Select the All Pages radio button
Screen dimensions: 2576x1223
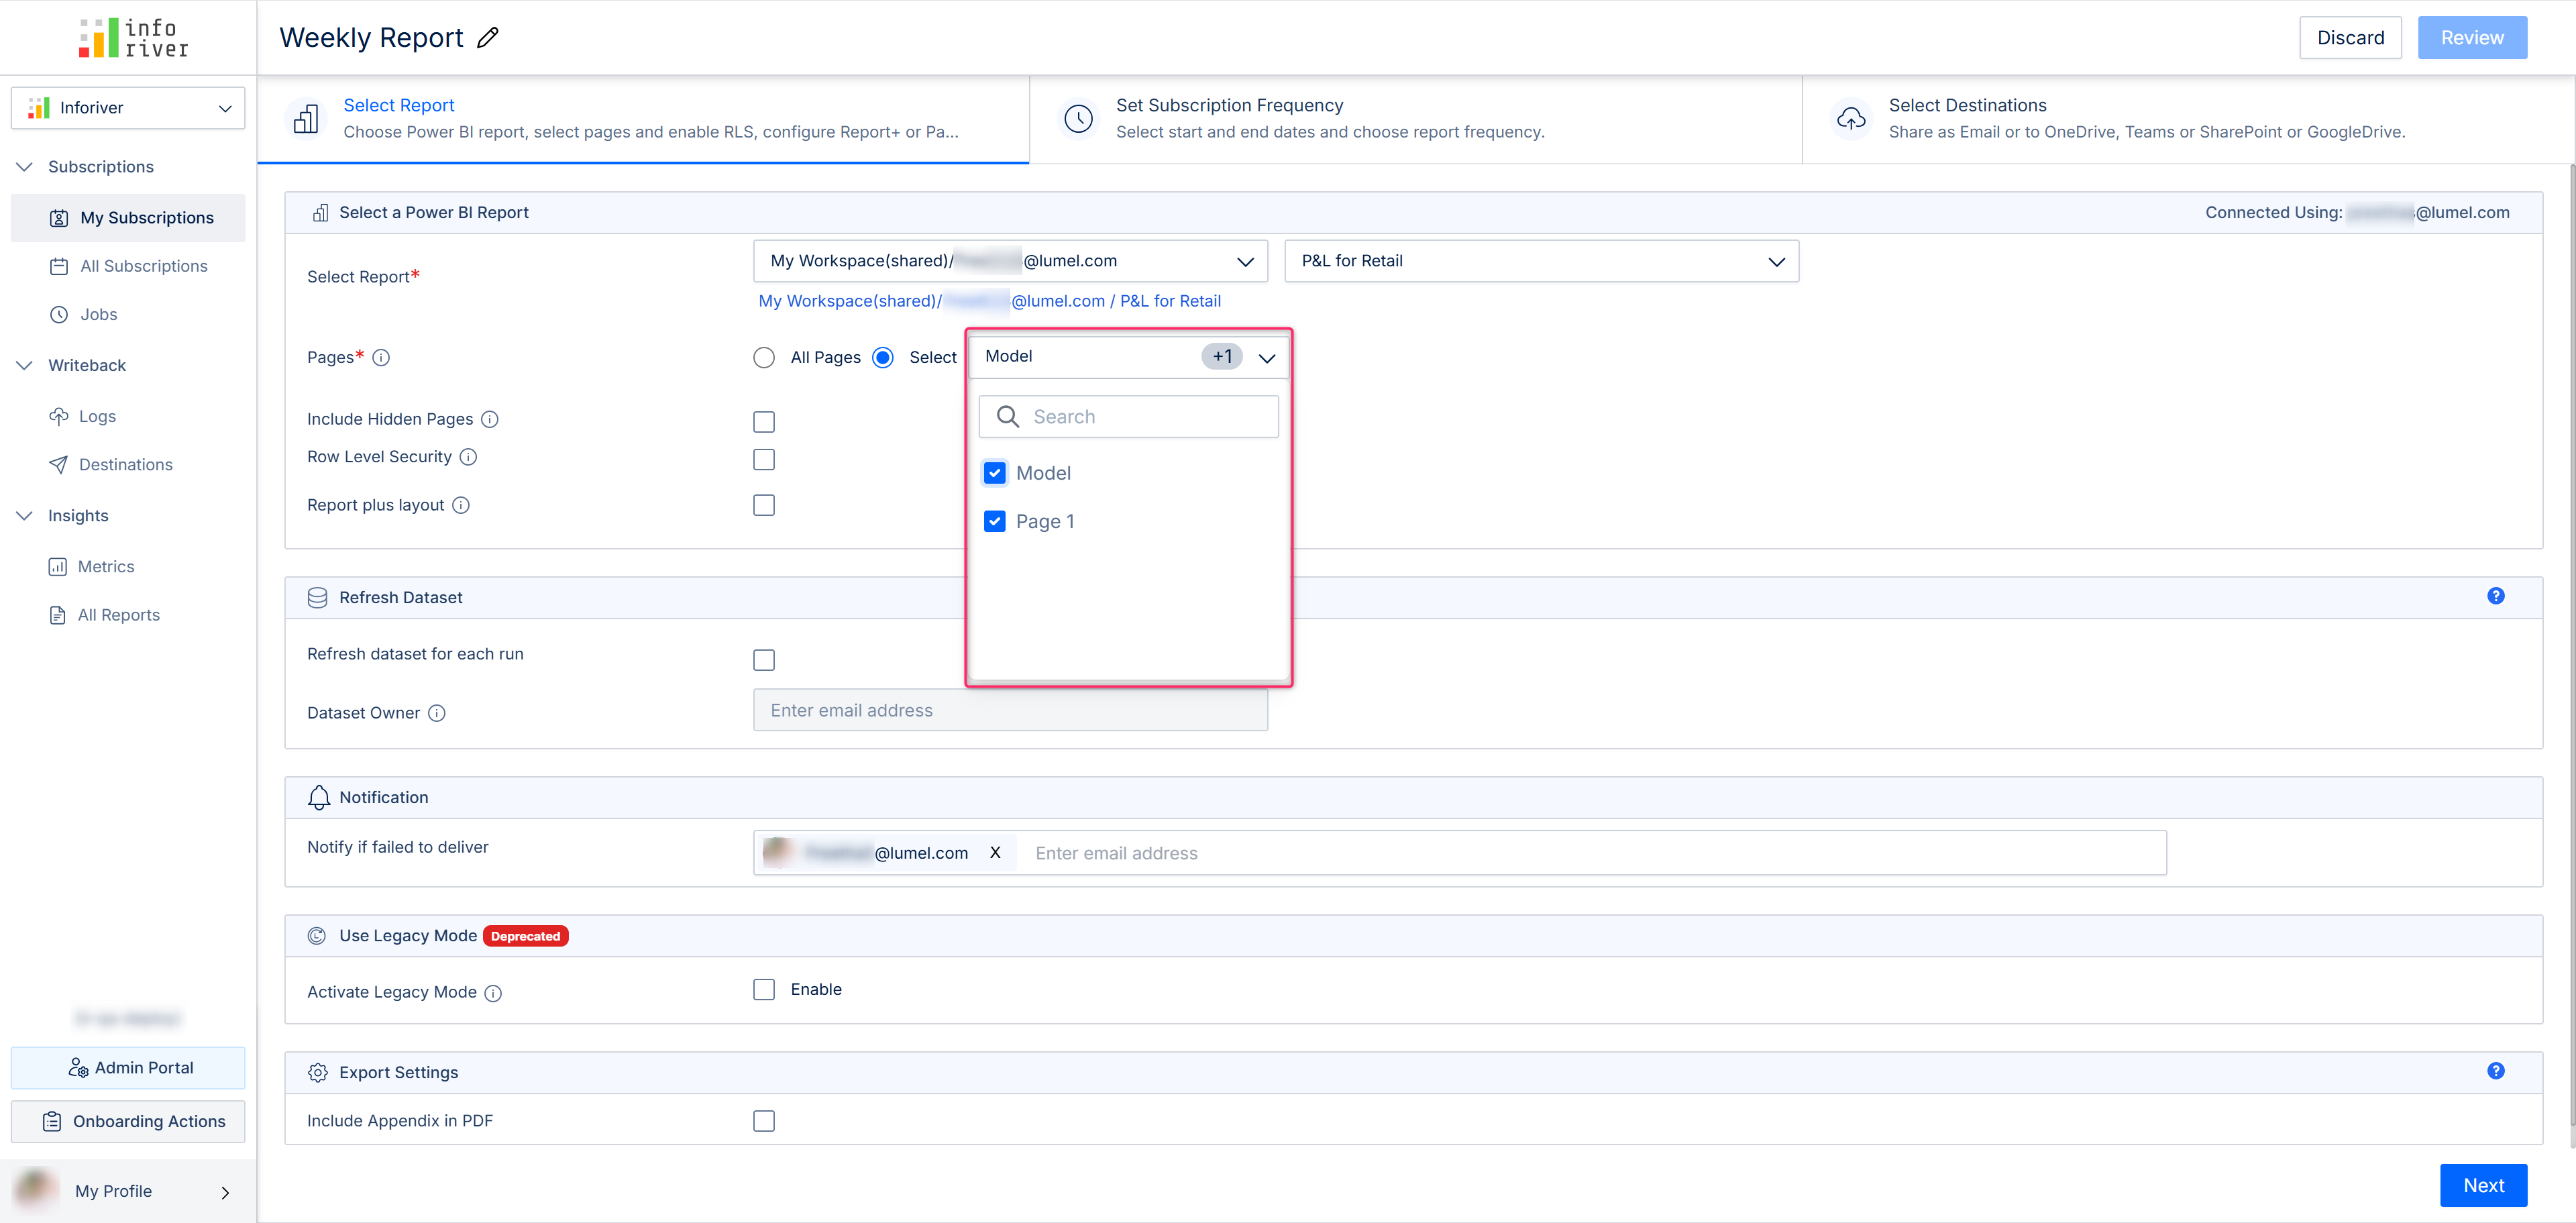coord(764,358)
